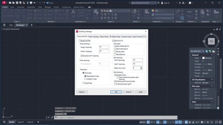Click the Help question mark icon
Image resolution: width=223 pixels, height=125 pixels.
pyautogui.click(x=190, y=3)
